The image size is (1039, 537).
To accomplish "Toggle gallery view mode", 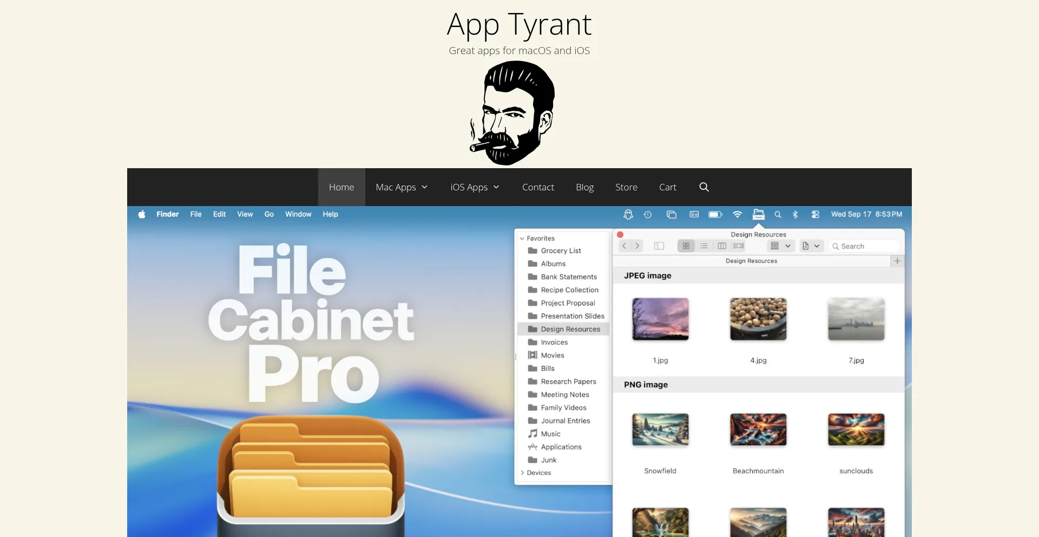I will pyautogui.click(x=739, y=246).
